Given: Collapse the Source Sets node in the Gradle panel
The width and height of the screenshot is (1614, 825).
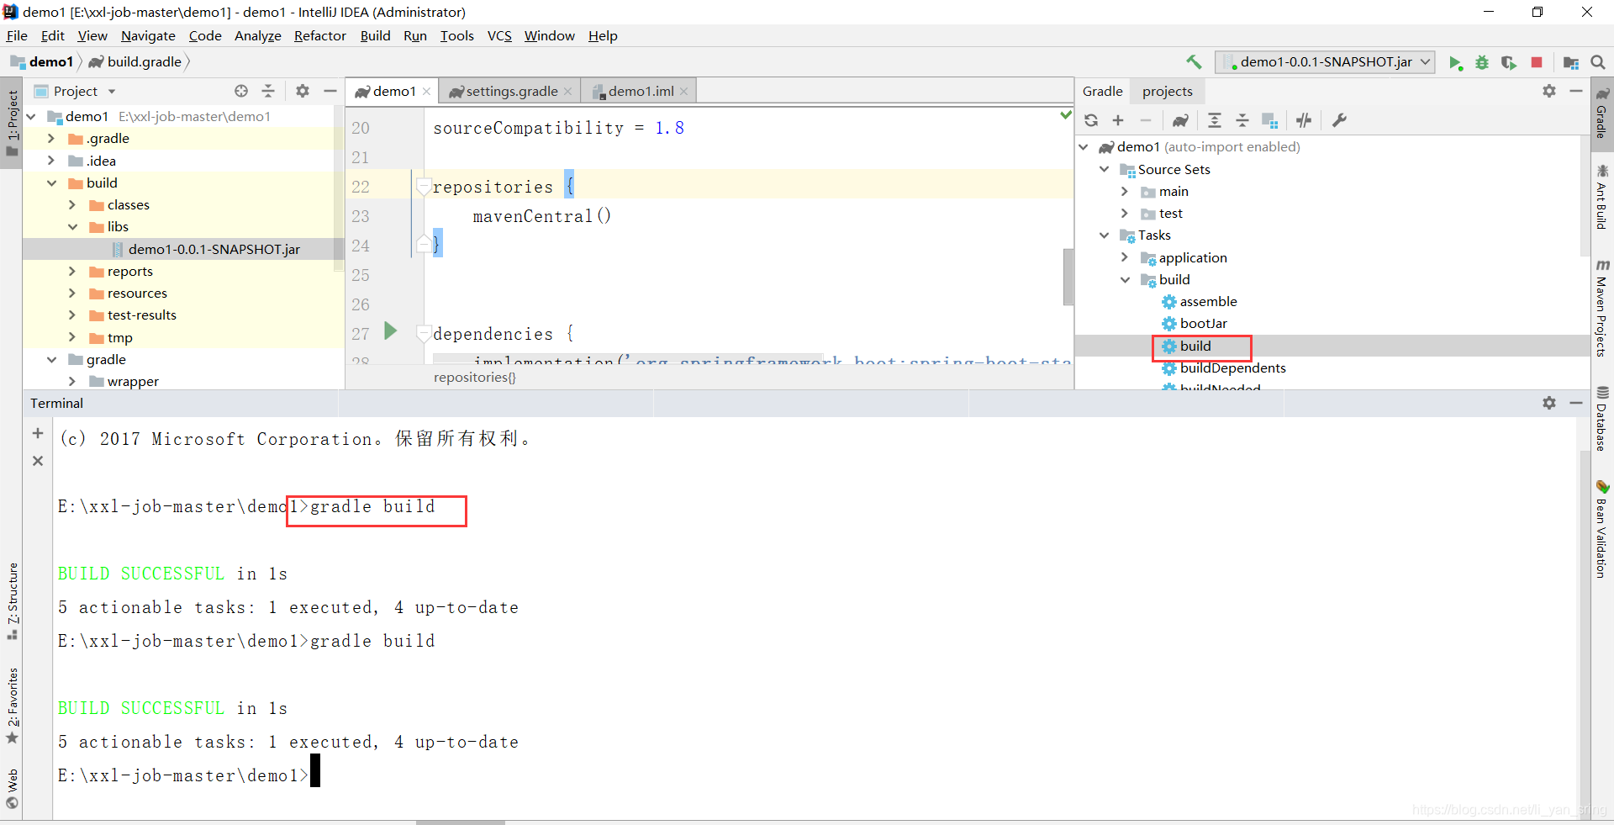Looking at the screenshot, I should [1105, 169].
